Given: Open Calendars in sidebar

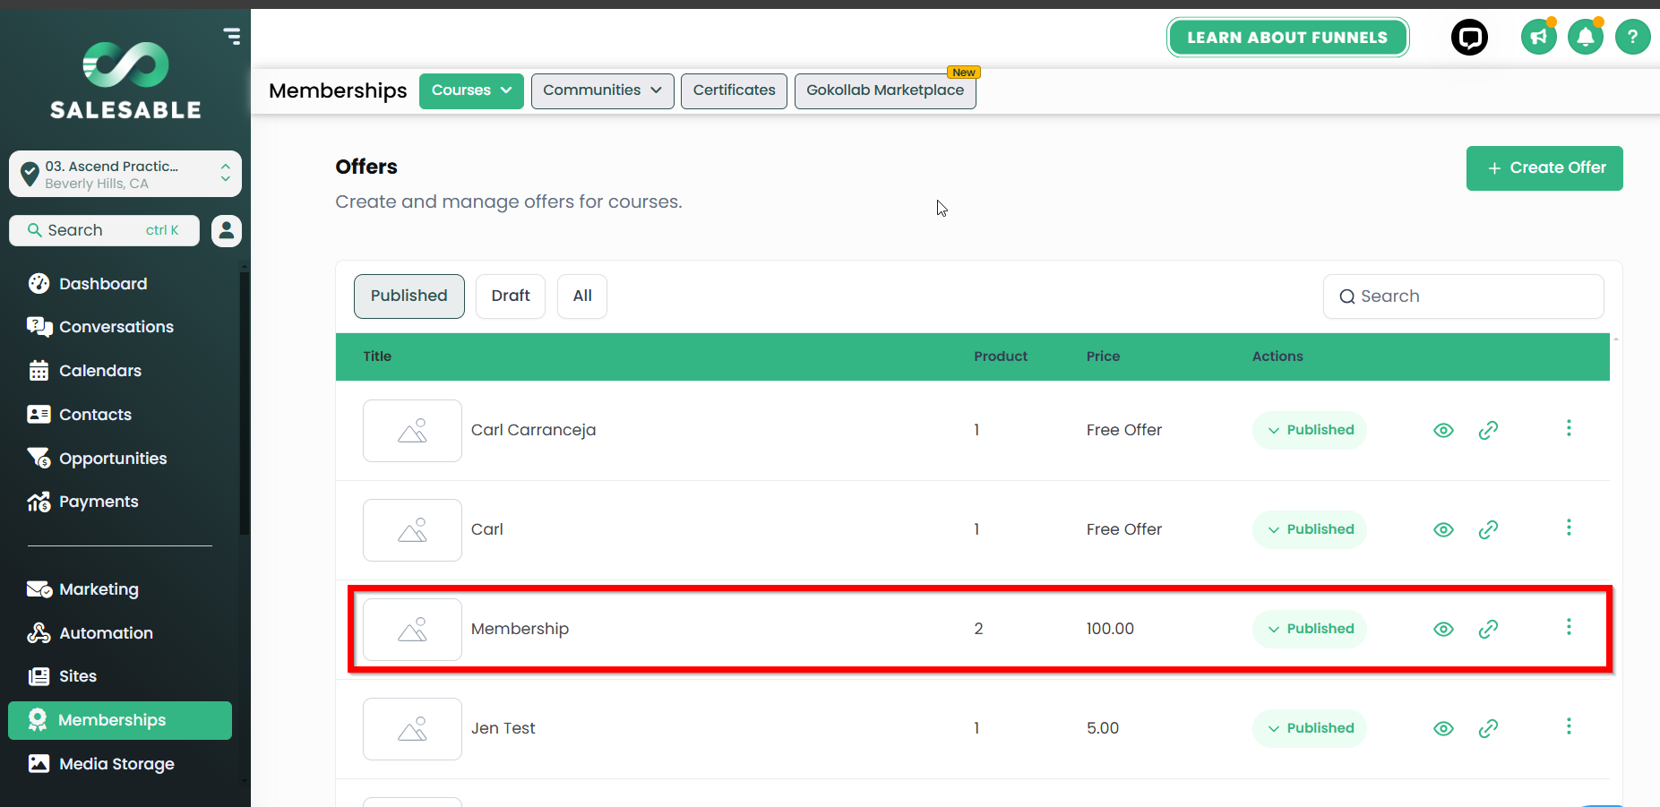Looking at the screenshot, I should click(100, 371).
